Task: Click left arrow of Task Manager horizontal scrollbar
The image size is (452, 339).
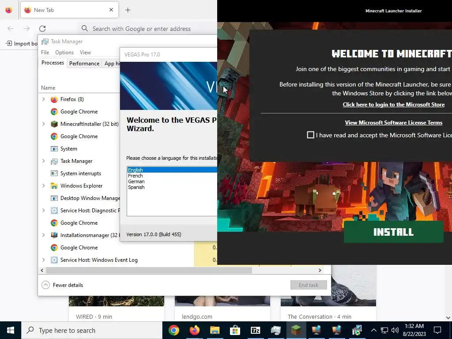Action: point(42,271)
